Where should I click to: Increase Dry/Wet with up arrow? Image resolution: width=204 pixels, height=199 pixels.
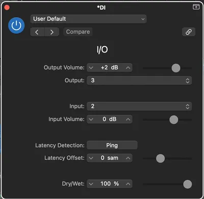point(128,184)
